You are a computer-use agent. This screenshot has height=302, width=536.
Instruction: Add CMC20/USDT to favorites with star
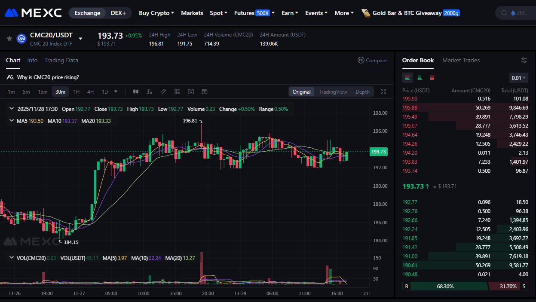9,39
